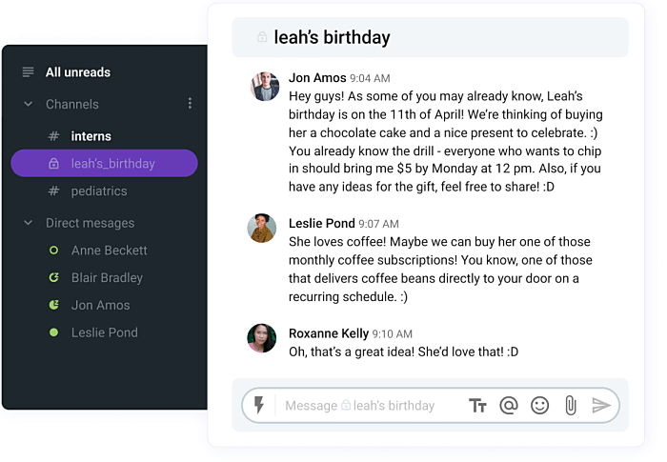The height and width of the screenshot is (462, 667).
Task: Attach a file with the paperclip icon
Action: click(570, 406)
